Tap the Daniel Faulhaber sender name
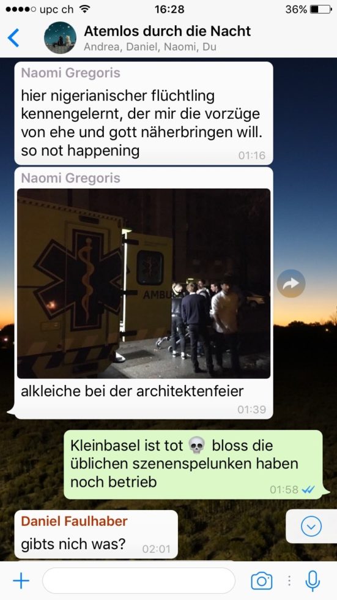The height and width of the screenshot is (600, 337). pyautogui.click(x=74, y=521)
